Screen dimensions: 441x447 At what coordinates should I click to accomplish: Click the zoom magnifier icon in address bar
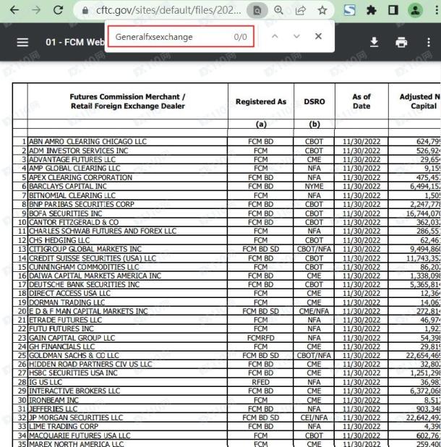(x=278, y=10)
